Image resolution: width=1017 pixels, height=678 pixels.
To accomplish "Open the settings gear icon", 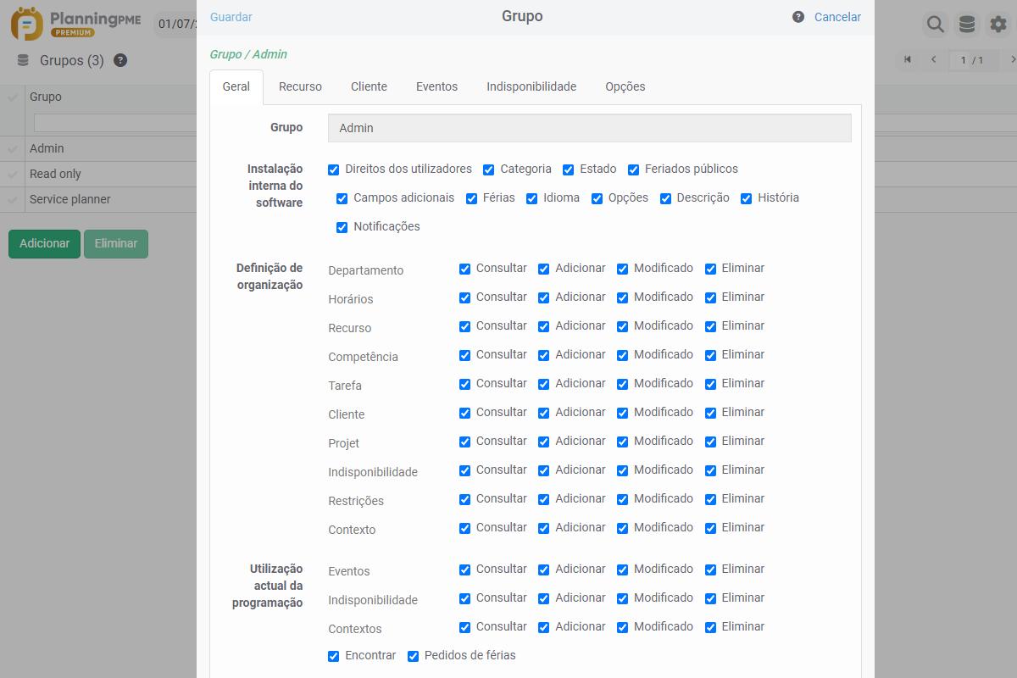I will point(999,25).
